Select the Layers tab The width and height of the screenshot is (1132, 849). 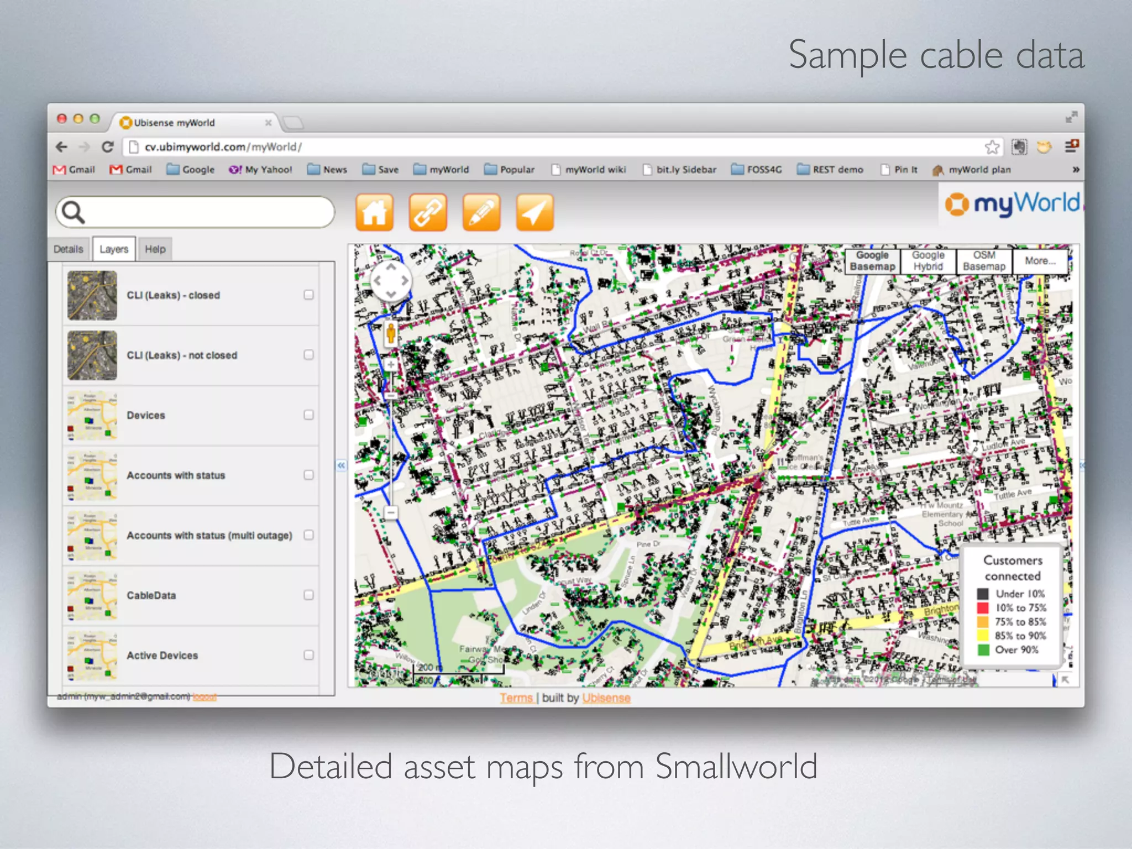pyautogui.click(x=114, y=249)
